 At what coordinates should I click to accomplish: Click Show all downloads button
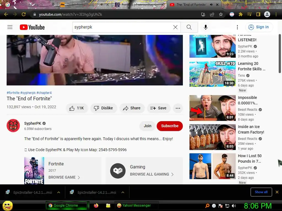[261, 192]
